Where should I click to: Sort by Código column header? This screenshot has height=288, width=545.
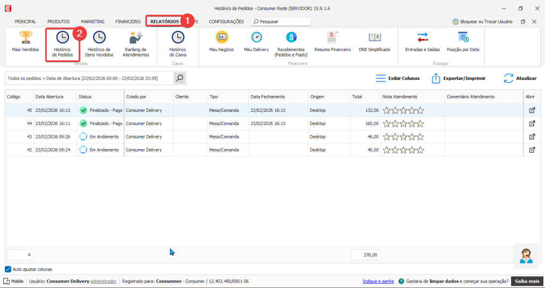tap(19, 97)
